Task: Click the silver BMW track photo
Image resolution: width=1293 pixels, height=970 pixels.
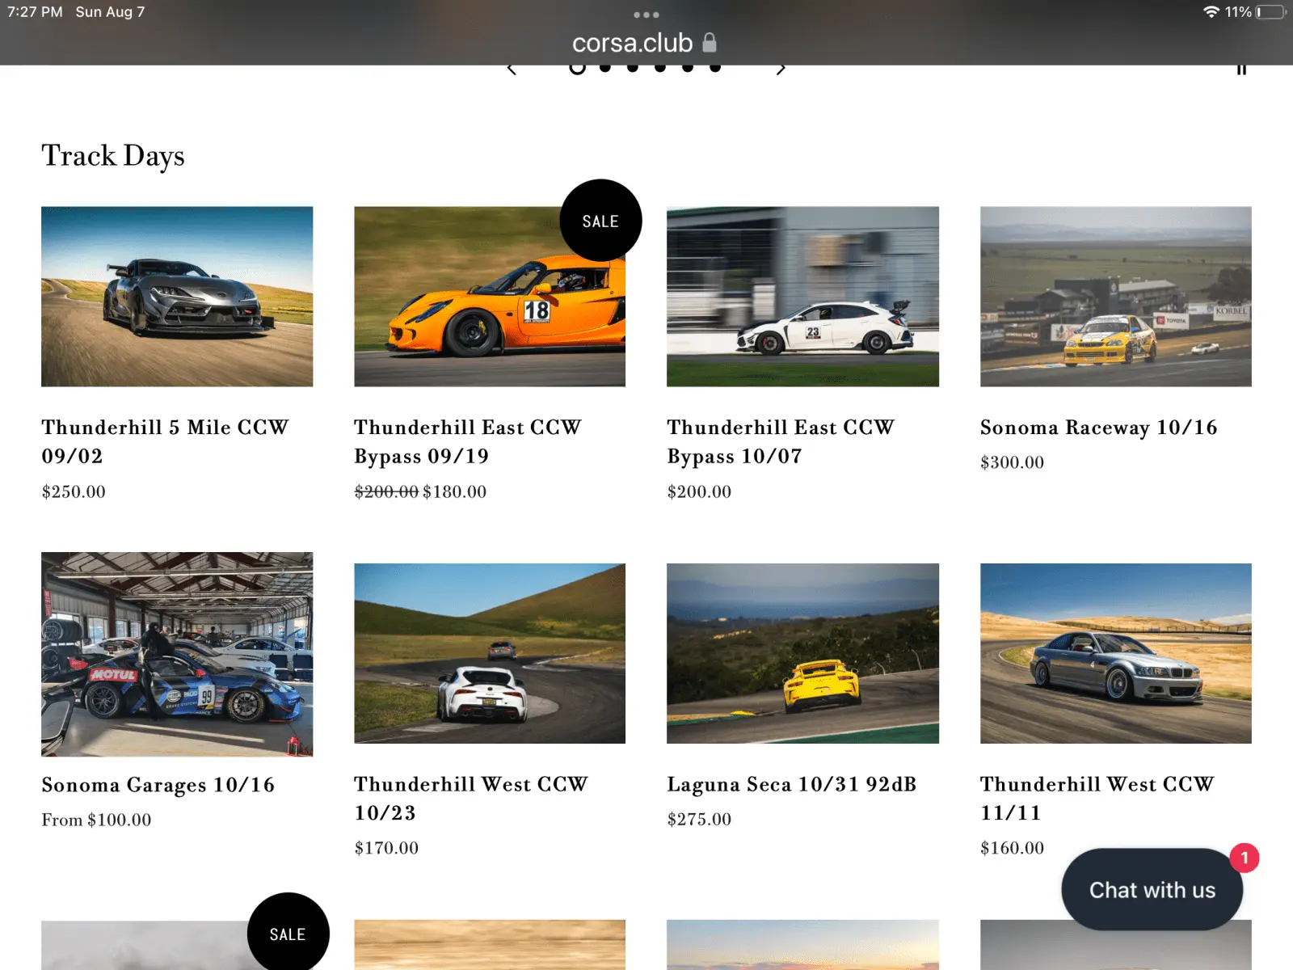Action: click(x=1115, y=653)
